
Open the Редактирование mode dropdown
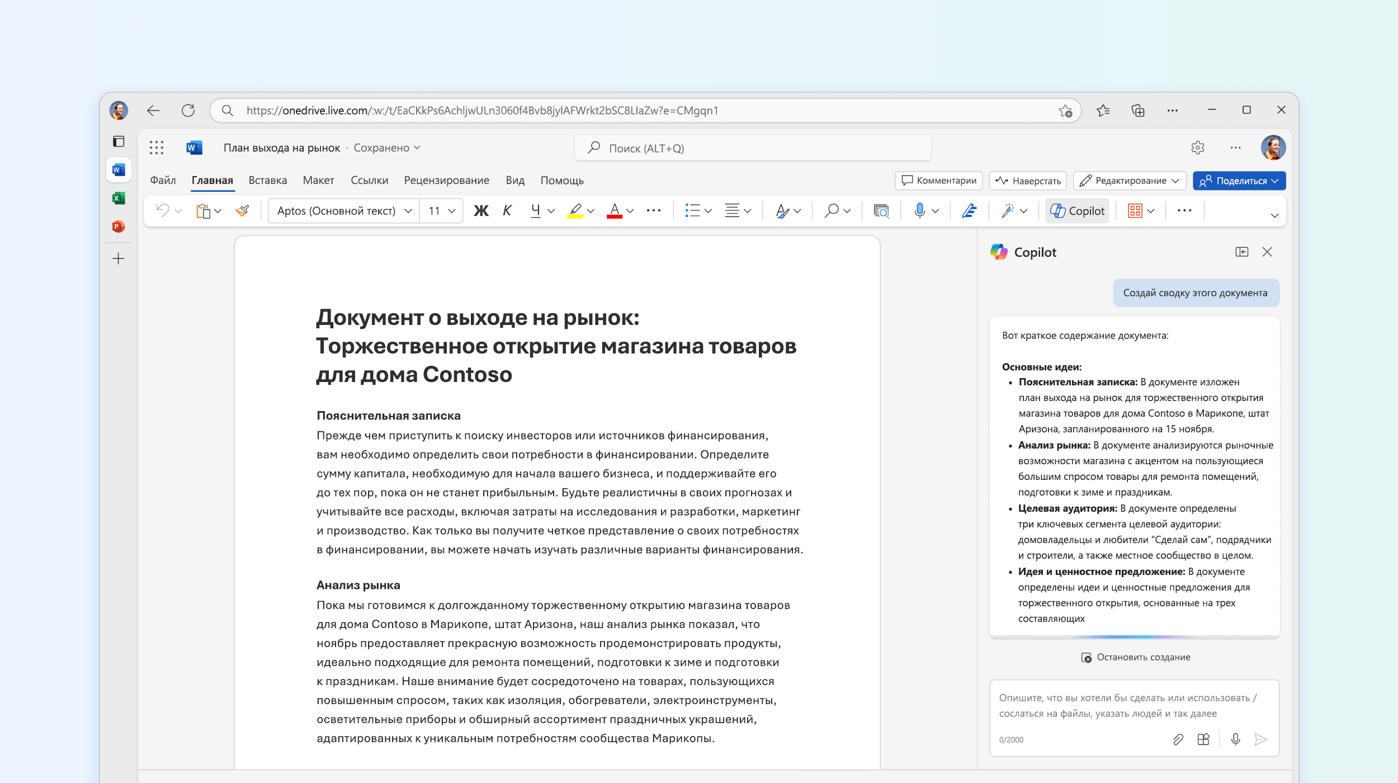coord(1130,181)
